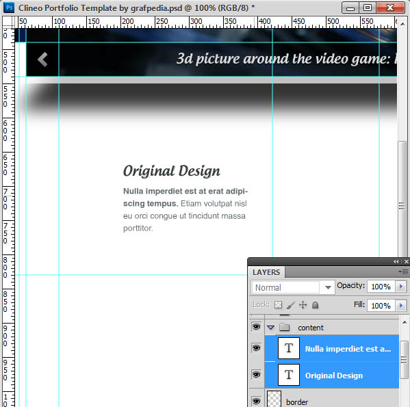Image resolution: width=410 pixels, height=407 pixels.
Task: Open the Opacity slider arrow
Action: [401, 287]
